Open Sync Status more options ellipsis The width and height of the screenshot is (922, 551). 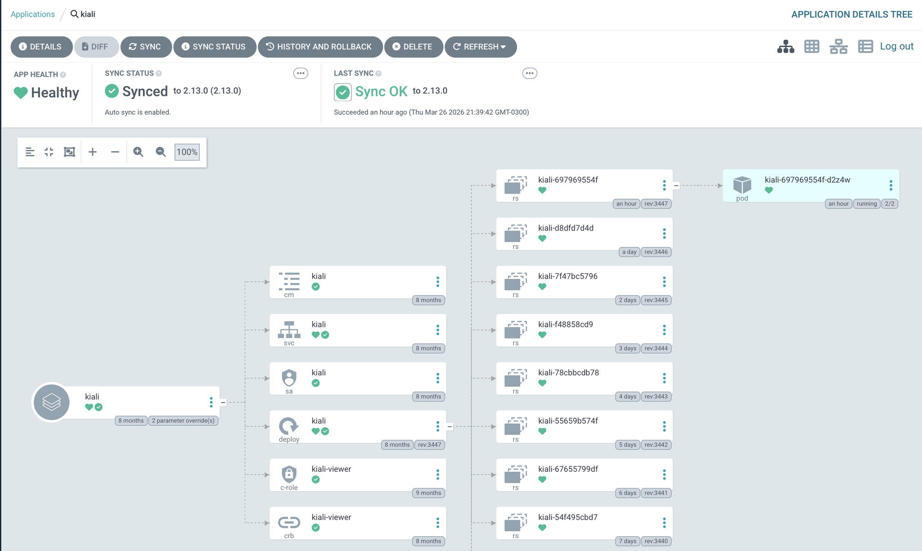[301, 73]
